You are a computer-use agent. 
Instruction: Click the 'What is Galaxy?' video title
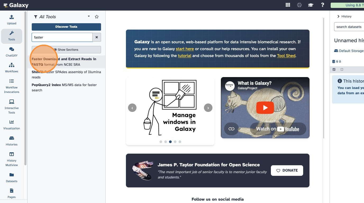(x=254, y=83)
